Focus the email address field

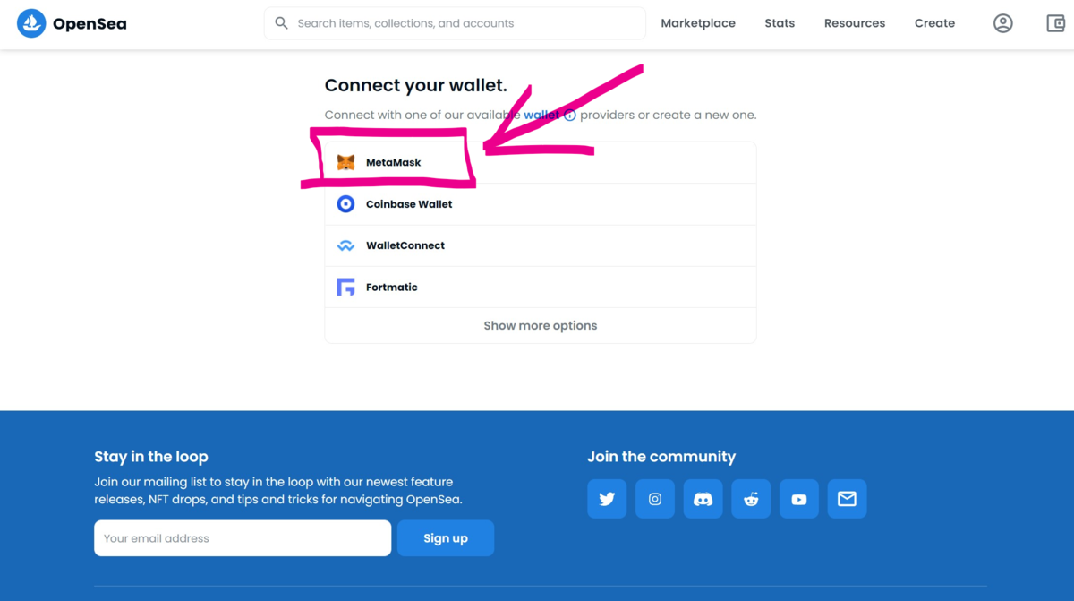pyautogui.click(x=243, y=538)
